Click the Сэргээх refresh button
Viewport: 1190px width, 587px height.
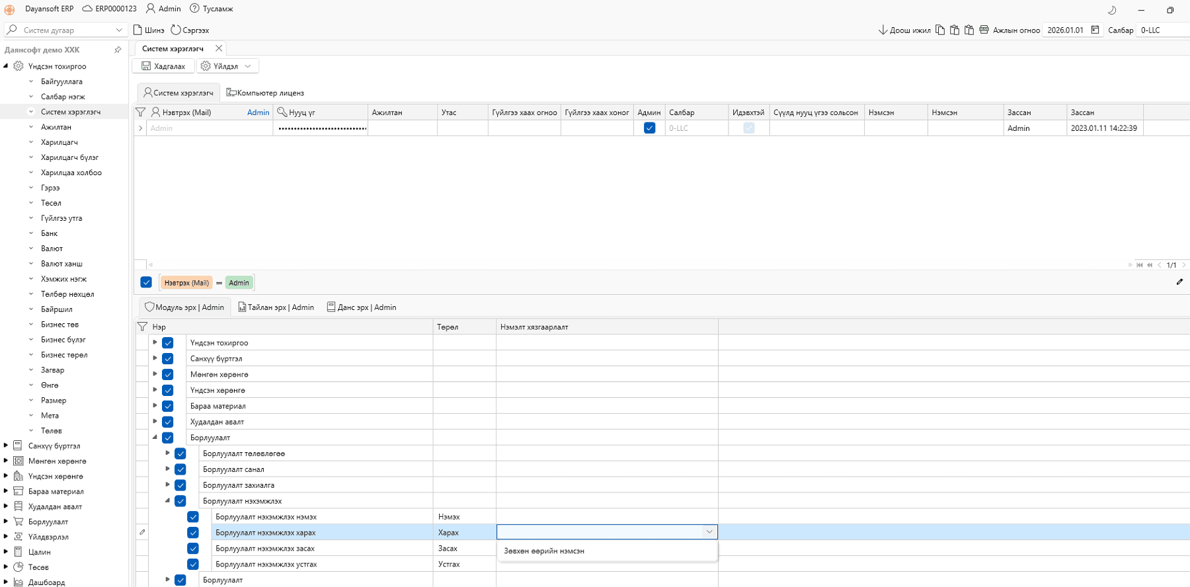coord(190,30)
